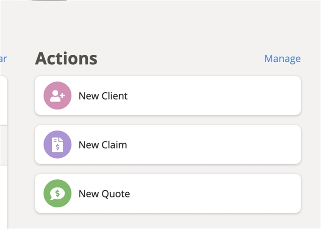Select the New Claim text label
321x229 pixels.
click(103, 145)
